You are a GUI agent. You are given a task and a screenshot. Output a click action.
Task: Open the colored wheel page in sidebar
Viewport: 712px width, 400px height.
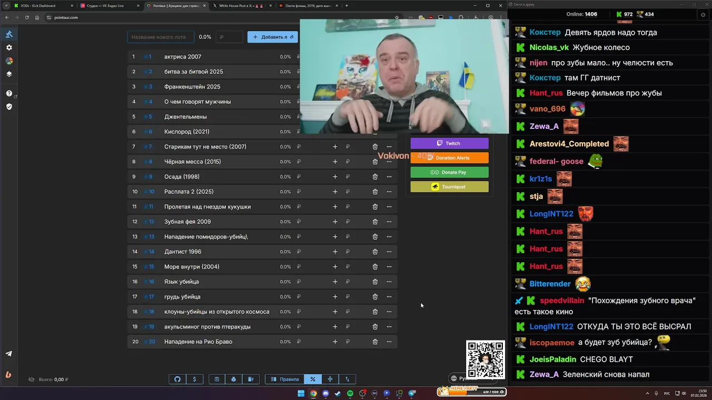coord(9,61)
